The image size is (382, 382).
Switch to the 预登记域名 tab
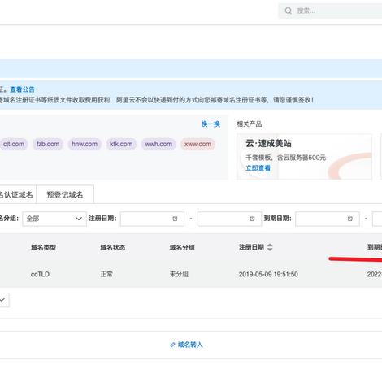tap(65, 194)
